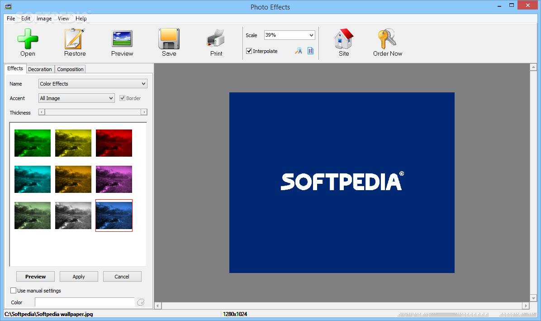This screenshot has height=321, width=541.
Task: Click the Softpedia image in canvas
Action: (342, 182)
